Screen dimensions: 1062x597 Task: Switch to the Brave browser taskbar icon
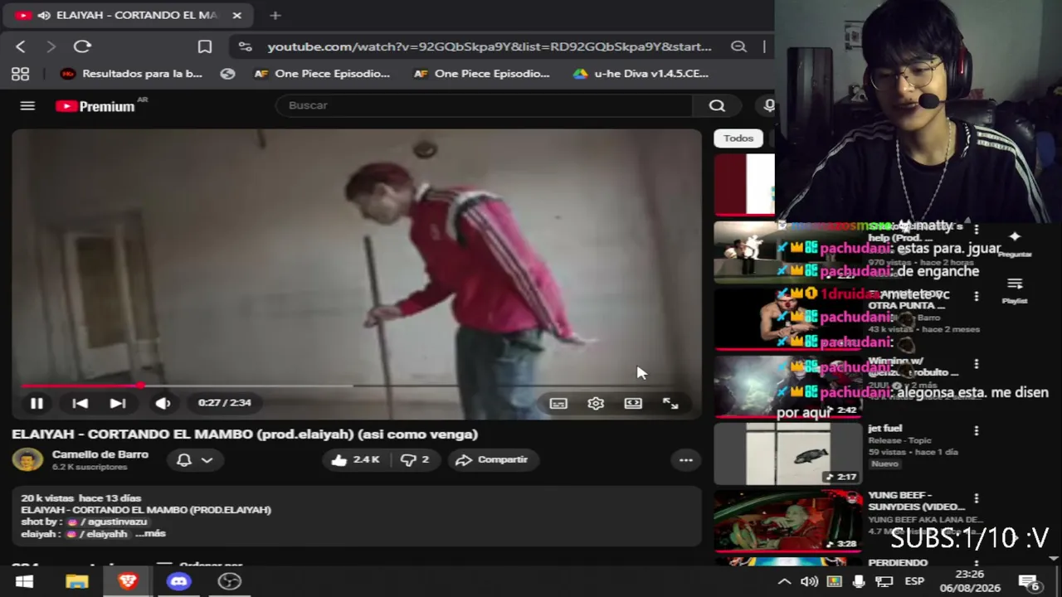click(x=128, y=581)
